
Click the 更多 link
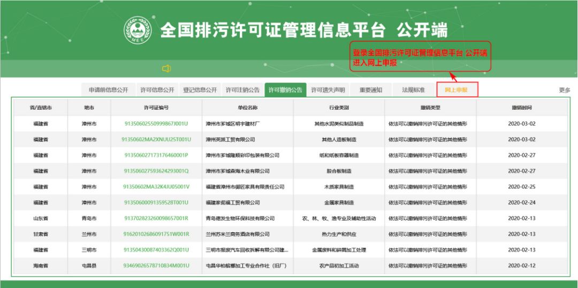coord(564,90)
